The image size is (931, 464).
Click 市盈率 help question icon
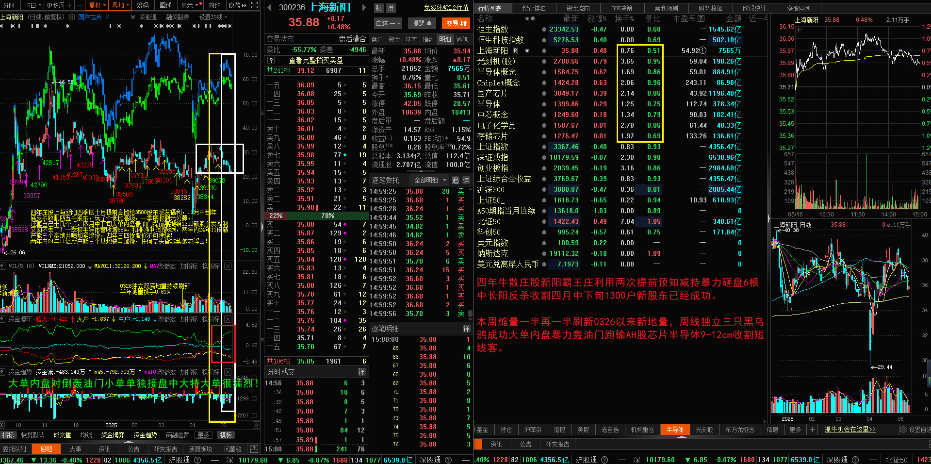point(701,19)
